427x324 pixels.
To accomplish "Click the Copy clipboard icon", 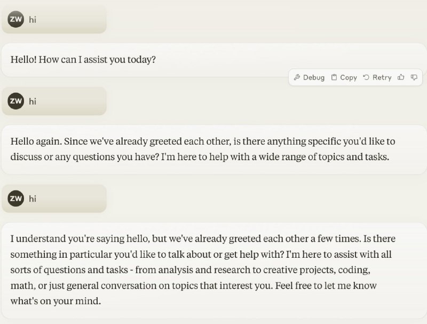I will point(334,77).
